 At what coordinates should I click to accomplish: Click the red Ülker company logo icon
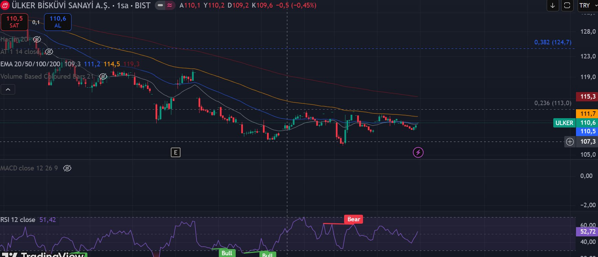(x=5, y=5)
